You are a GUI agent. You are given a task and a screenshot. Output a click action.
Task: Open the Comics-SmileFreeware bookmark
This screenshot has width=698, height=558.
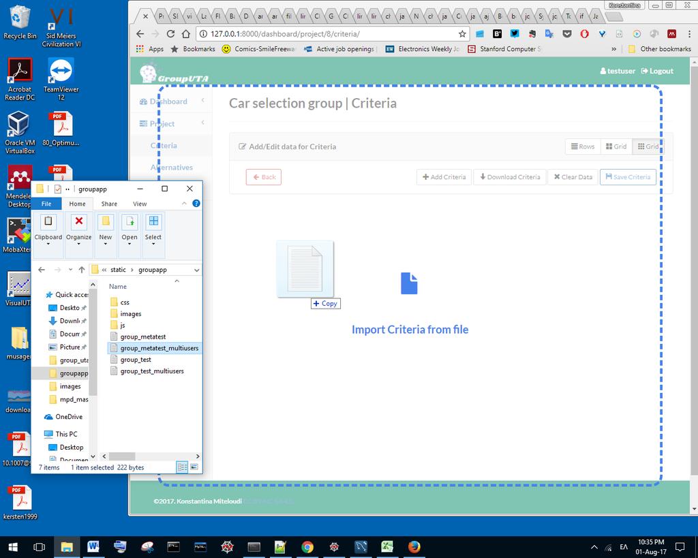point(258,49)
